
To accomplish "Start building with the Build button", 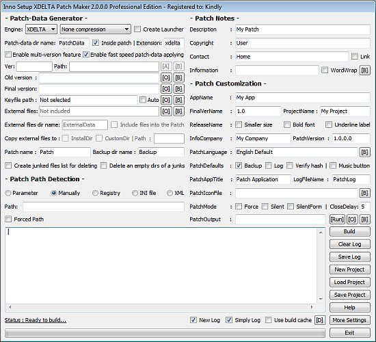I will [x=349, y=231].
